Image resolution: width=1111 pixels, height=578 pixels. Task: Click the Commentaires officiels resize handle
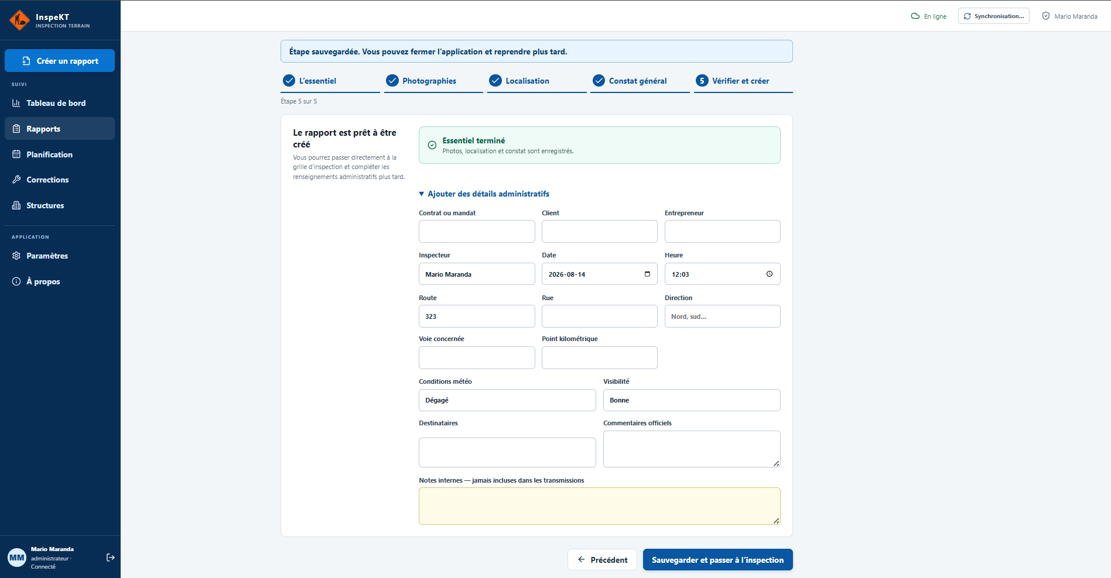(x=776, y=463)
